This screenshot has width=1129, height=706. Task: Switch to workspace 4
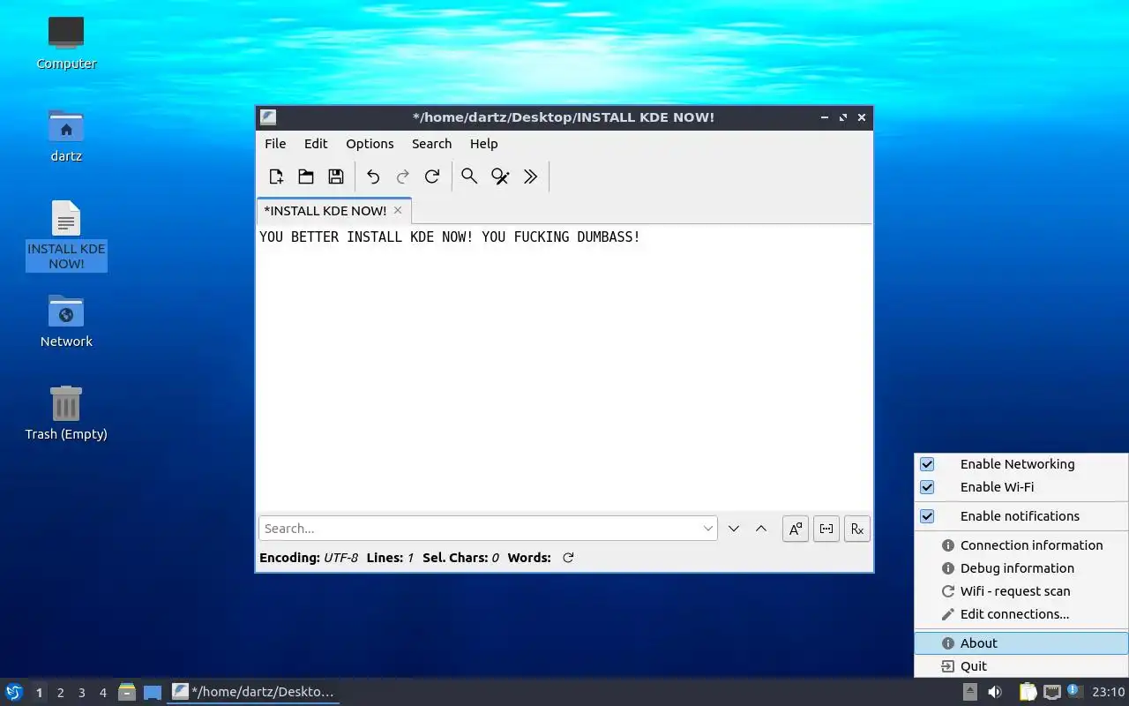point(102,693)
